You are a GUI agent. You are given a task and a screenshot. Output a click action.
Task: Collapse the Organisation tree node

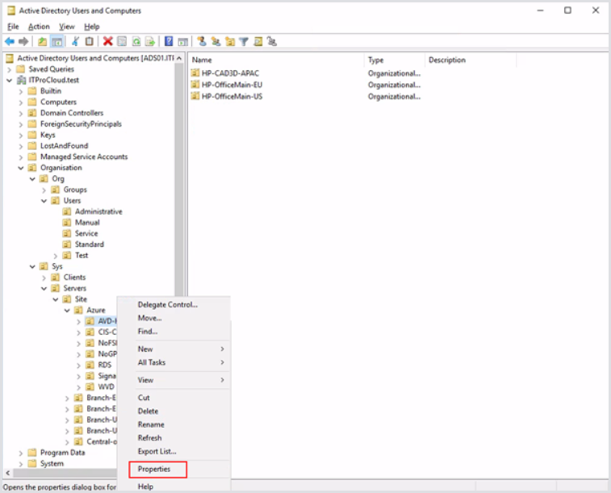(21, 168)
